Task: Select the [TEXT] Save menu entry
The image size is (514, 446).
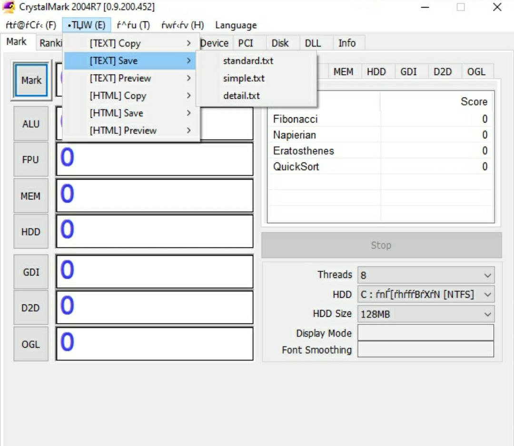Action: (130, 60)
